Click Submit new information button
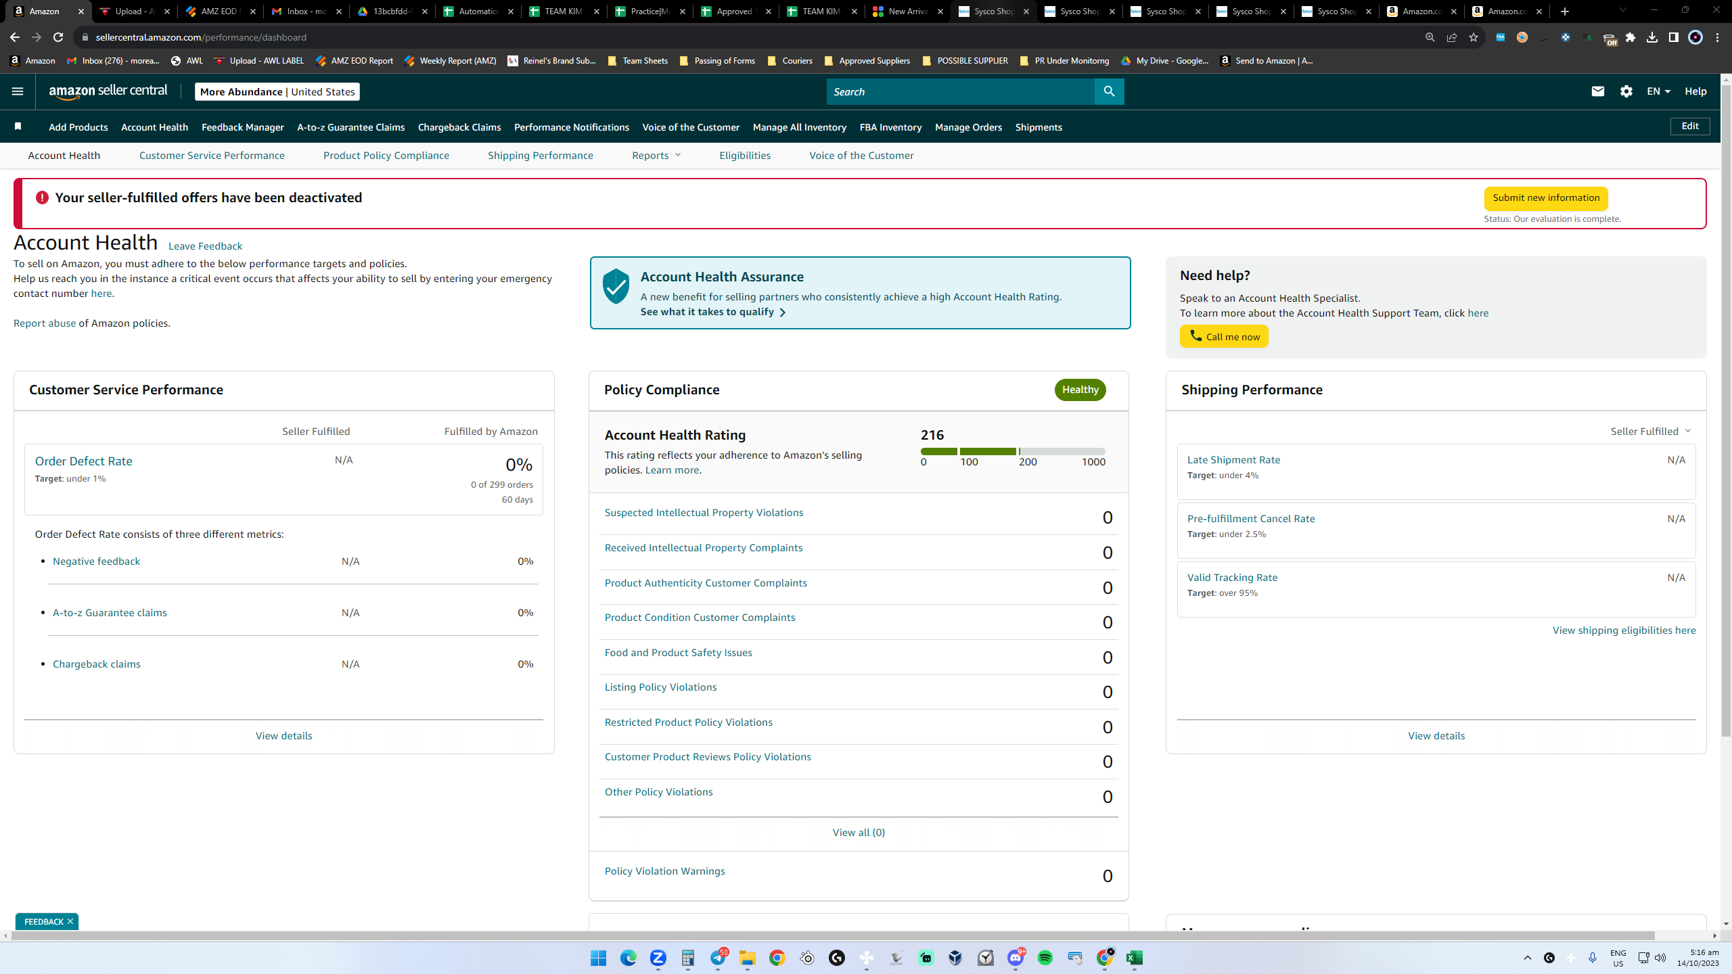 point(1546,198)
